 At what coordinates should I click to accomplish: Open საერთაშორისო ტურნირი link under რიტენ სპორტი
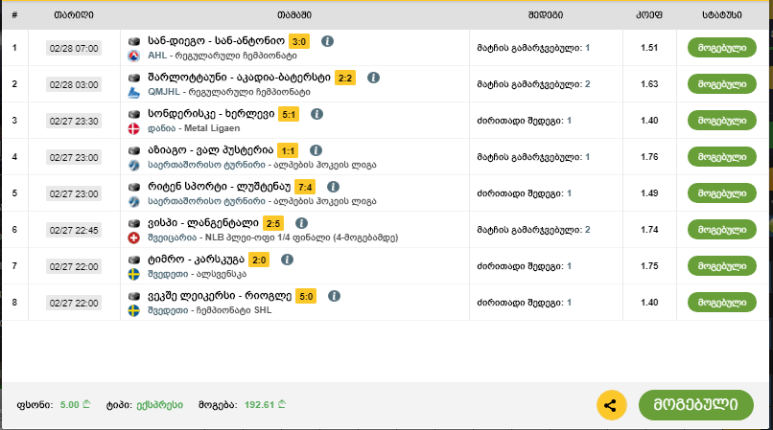206,201
